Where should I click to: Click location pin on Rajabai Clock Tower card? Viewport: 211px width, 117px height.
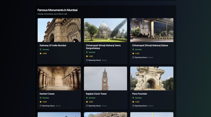click(87, 98)
